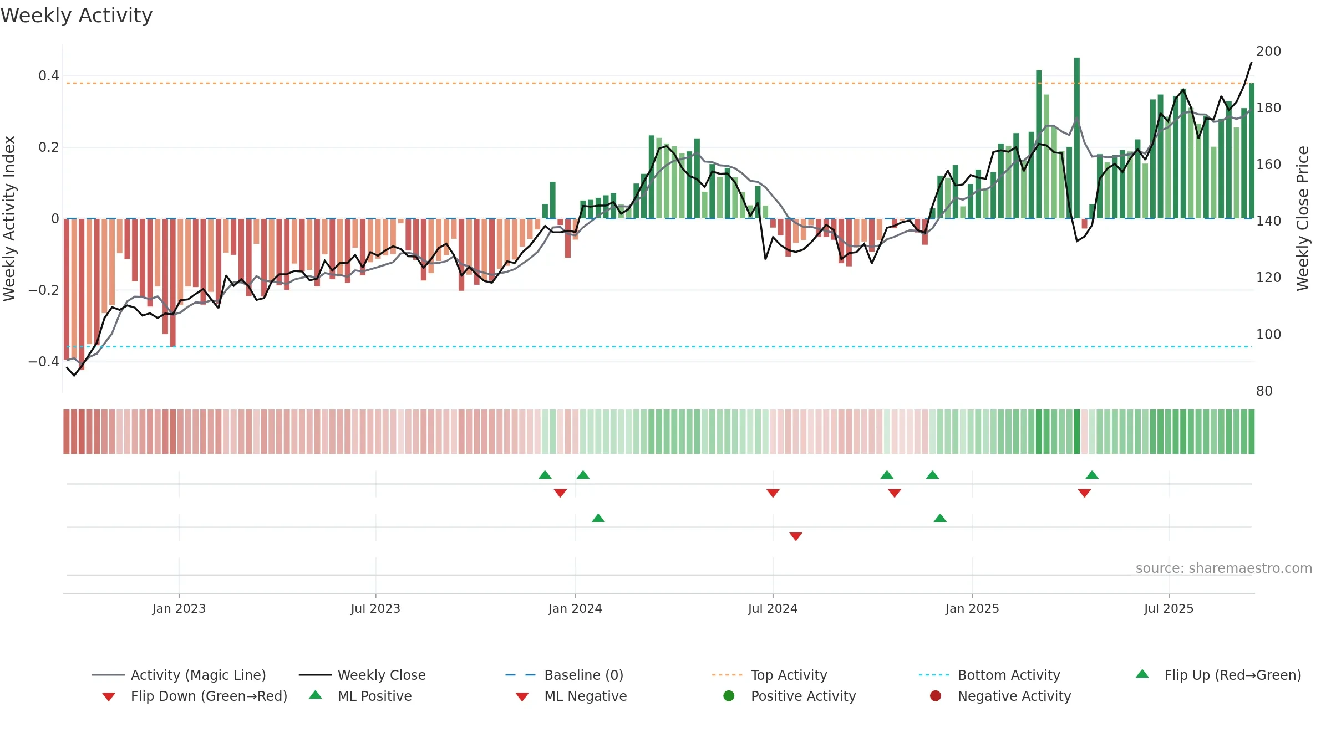Toggle the Flip Down (Green→Red) legend entry
This screenshot has height=748, width=1331.
click(x=195, y=696)
